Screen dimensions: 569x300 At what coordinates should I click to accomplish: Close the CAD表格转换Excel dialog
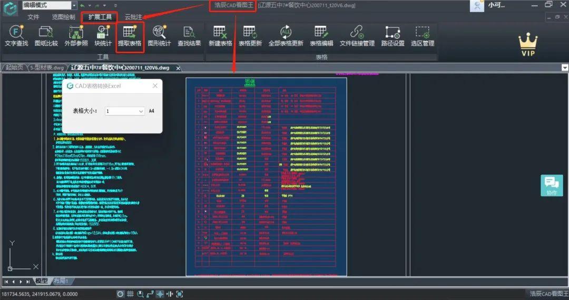point(155,86)
